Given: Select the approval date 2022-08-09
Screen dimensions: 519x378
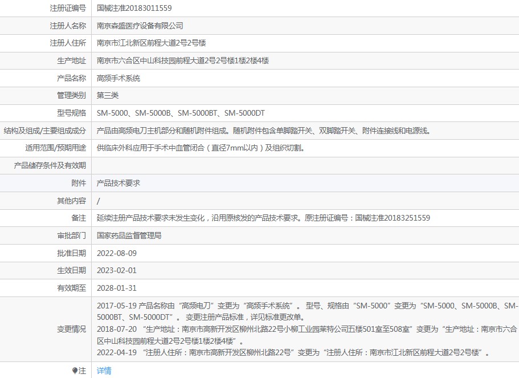Looking at the screenshot, I should (x=117, y=253).
